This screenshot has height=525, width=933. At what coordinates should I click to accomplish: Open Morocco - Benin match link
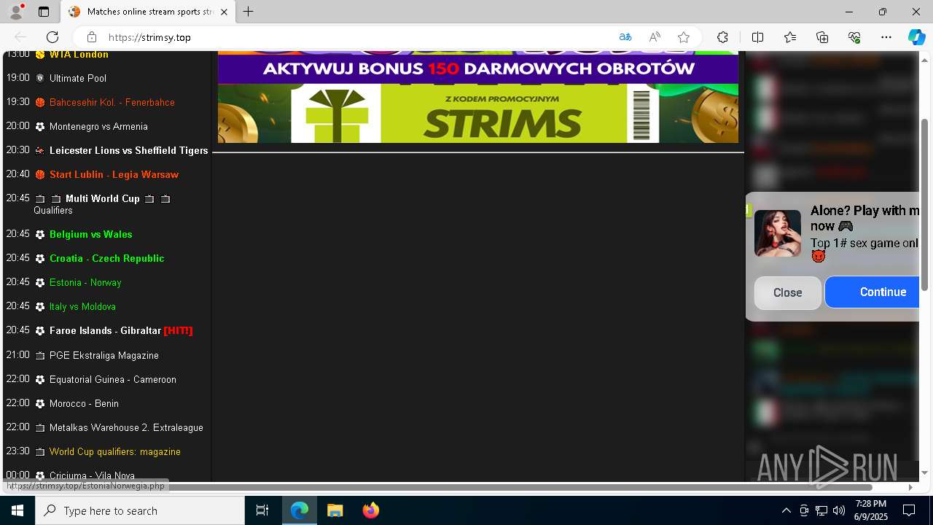(x=84, y=403)
